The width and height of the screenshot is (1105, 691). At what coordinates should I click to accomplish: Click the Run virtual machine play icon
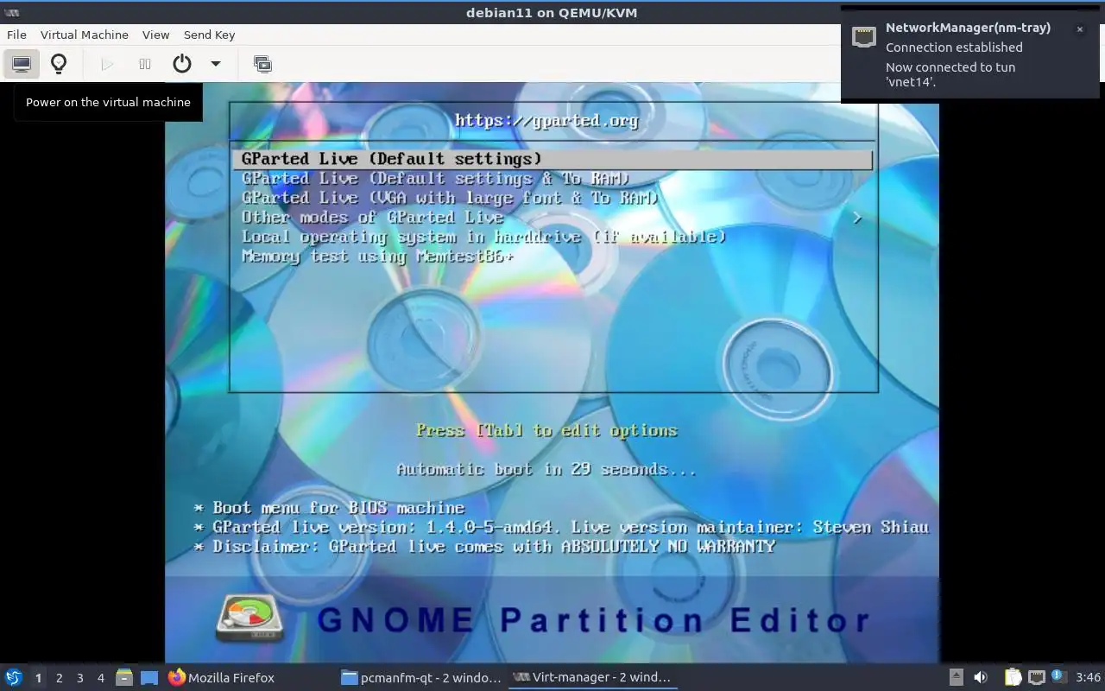[108, 64]
